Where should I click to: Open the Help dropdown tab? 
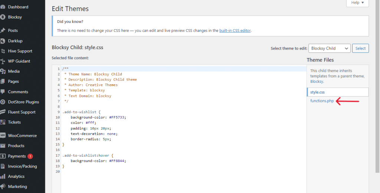(x=357, y=3)
